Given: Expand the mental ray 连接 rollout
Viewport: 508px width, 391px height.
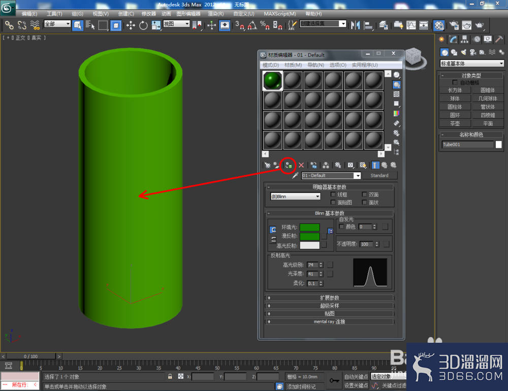Looking at the screenshot, I should pyautogui.click(x=330, y=321).
